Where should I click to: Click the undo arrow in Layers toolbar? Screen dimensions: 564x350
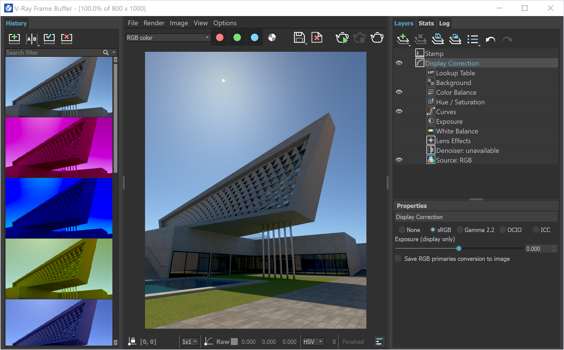pyautogui.click(x=490, y=40)
